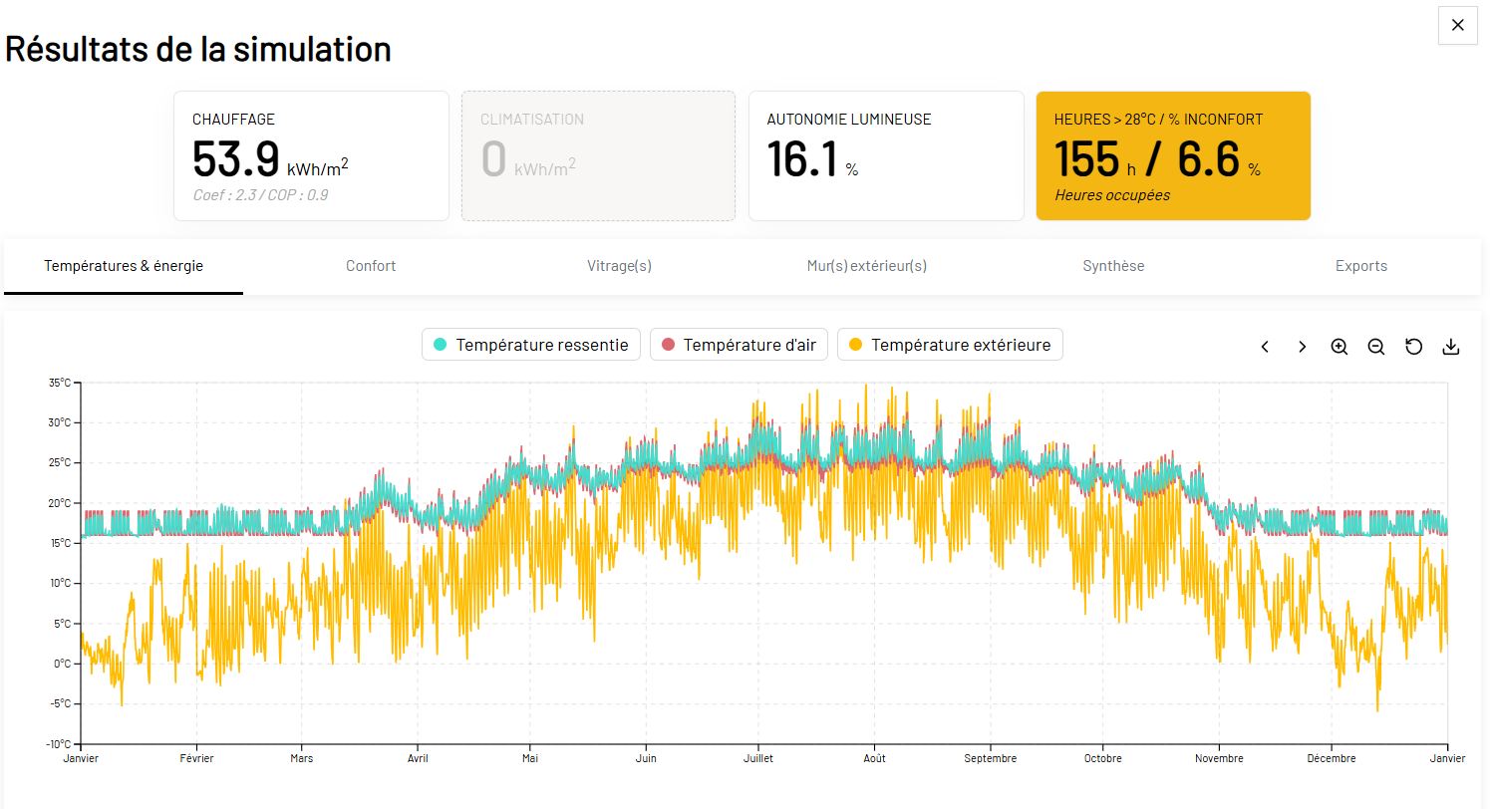
Task: Click the Heures > 28°C inconfort card
Action: pyautogui.click(x=1173, y=156)
